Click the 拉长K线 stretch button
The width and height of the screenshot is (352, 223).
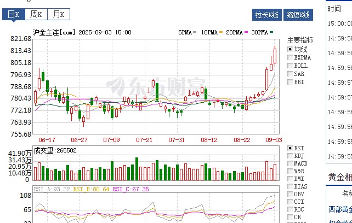coord(267,15)
